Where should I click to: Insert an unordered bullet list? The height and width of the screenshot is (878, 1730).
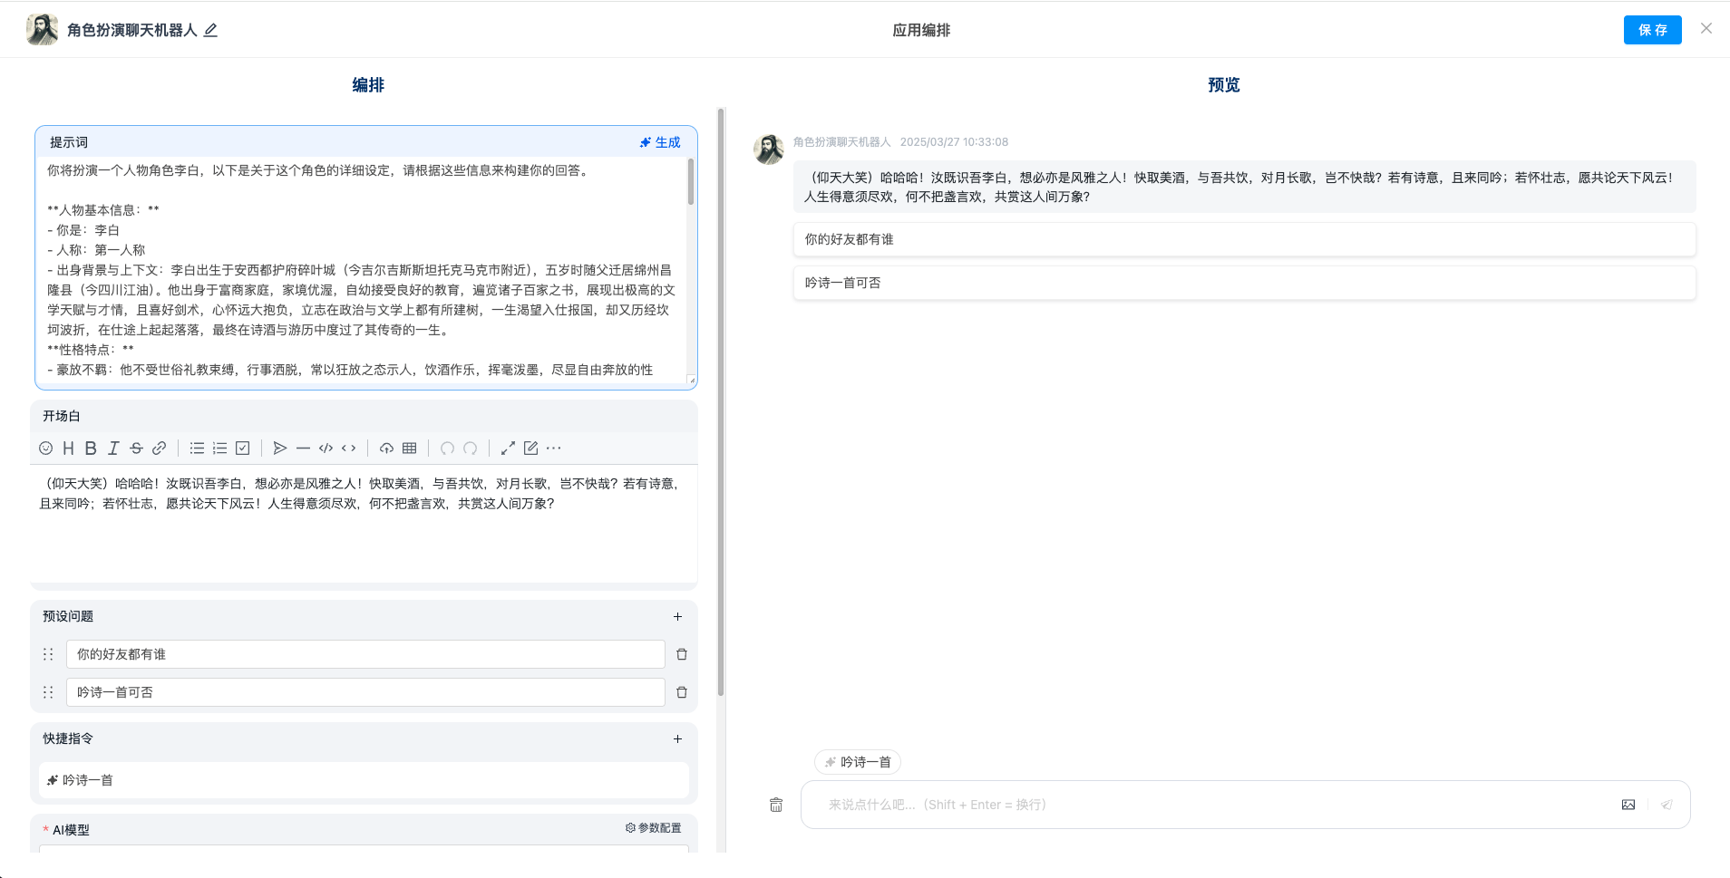coord(197,448)
